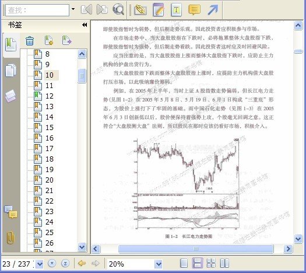
Task: Switch to single page layout
Action: tap(184, 263)
